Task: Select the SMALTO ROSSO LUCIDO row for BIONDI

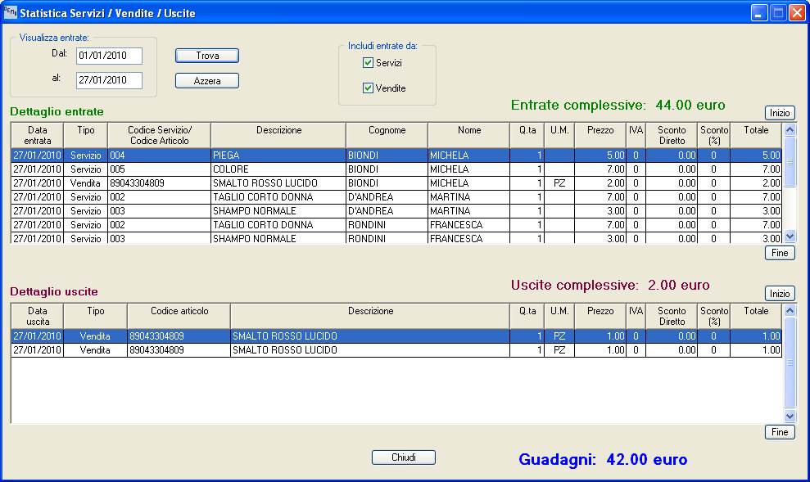Action: tap(396, 183)
